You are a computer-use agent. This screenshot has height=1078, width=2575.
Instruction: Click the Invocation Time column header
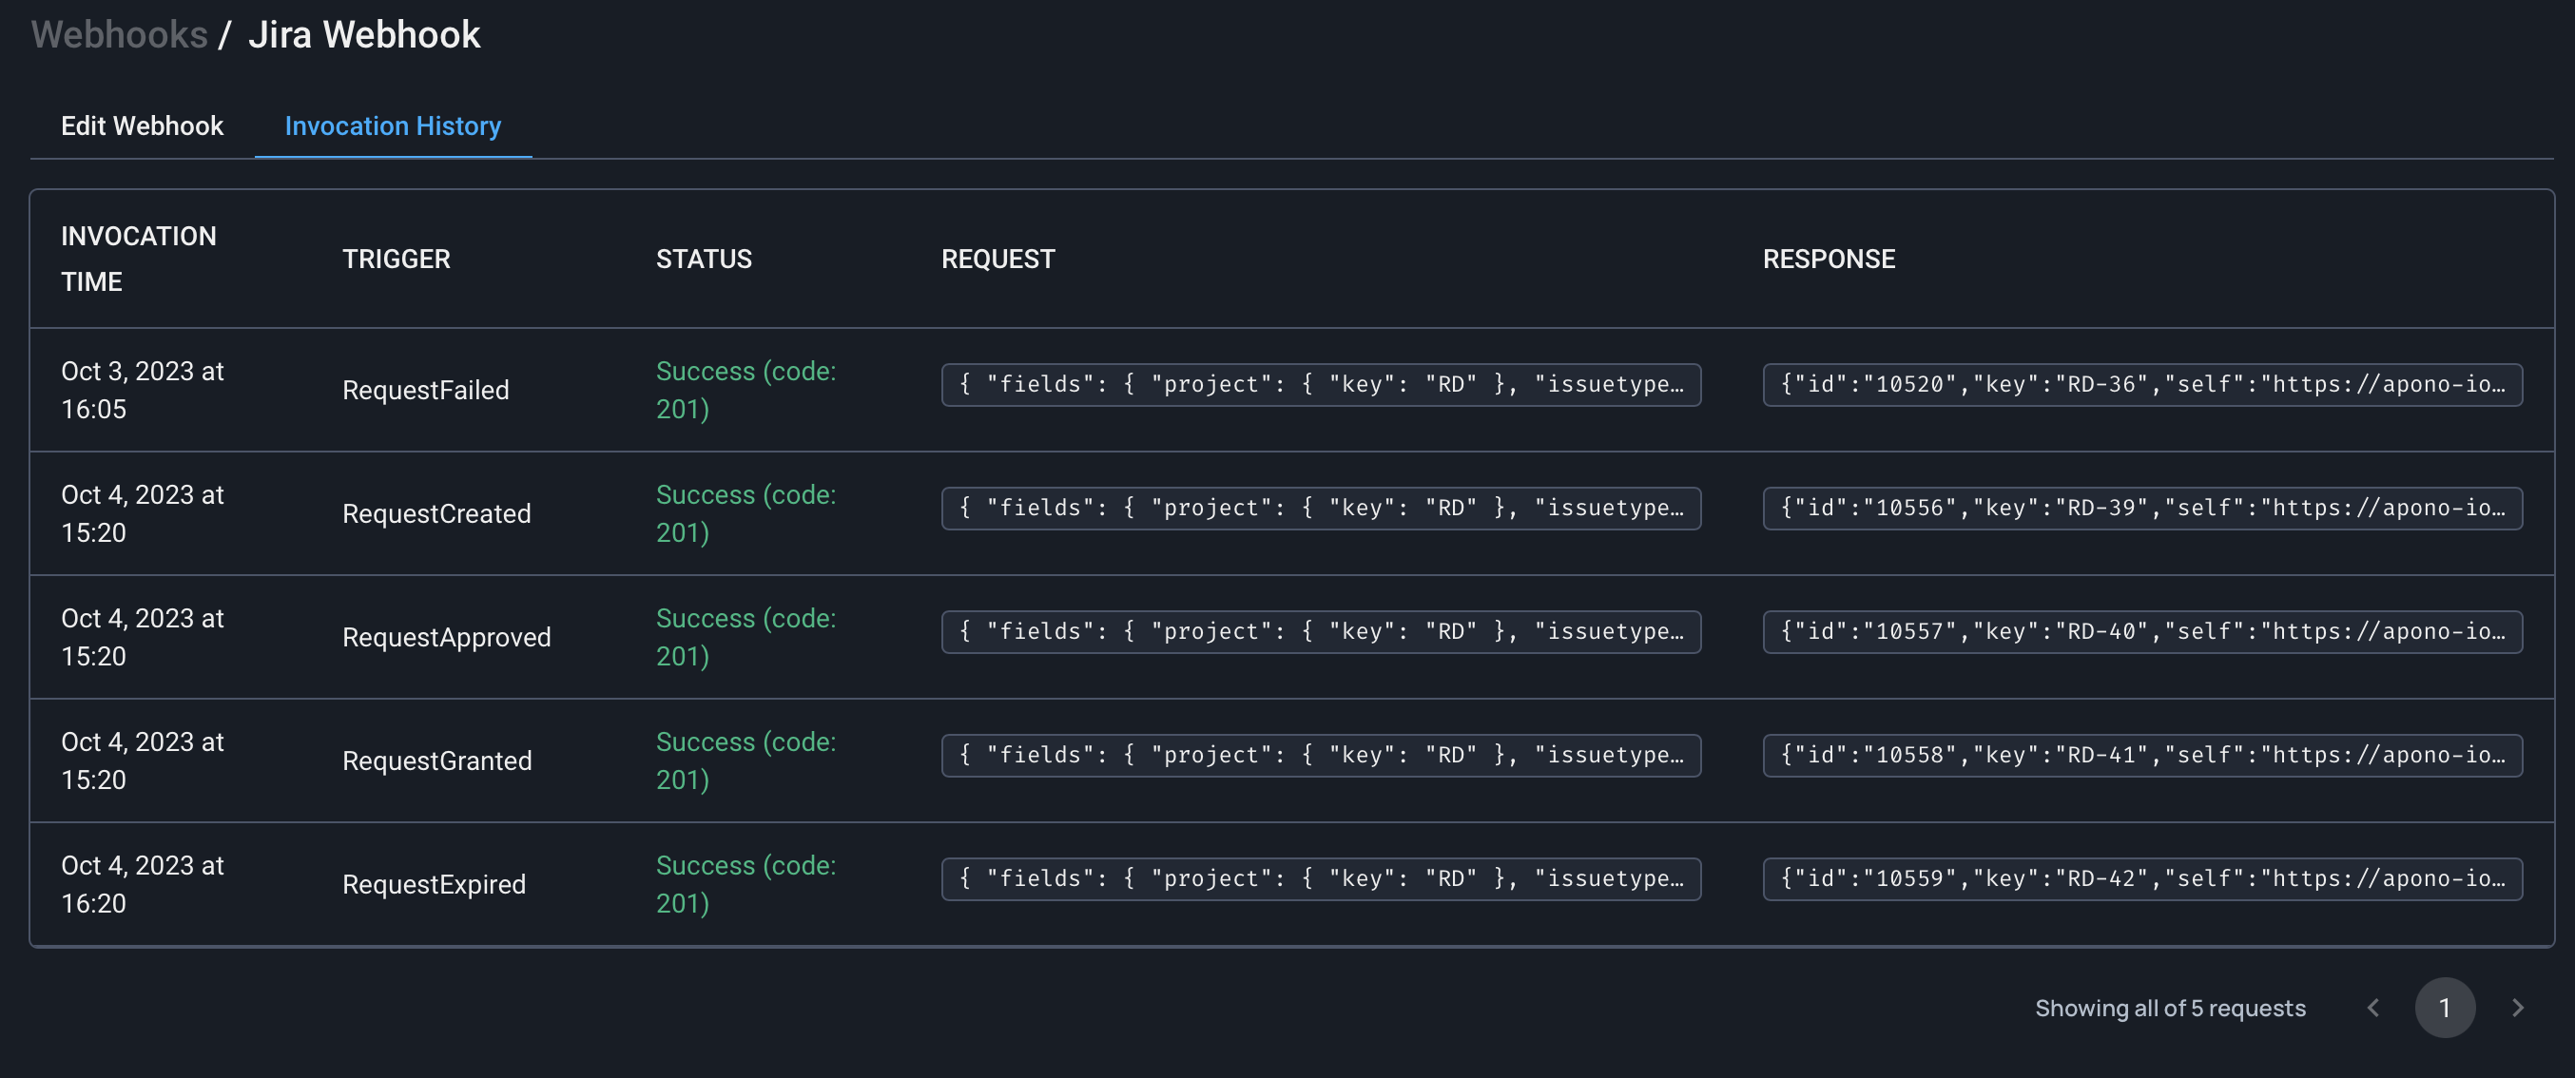[x=138, y=259]
